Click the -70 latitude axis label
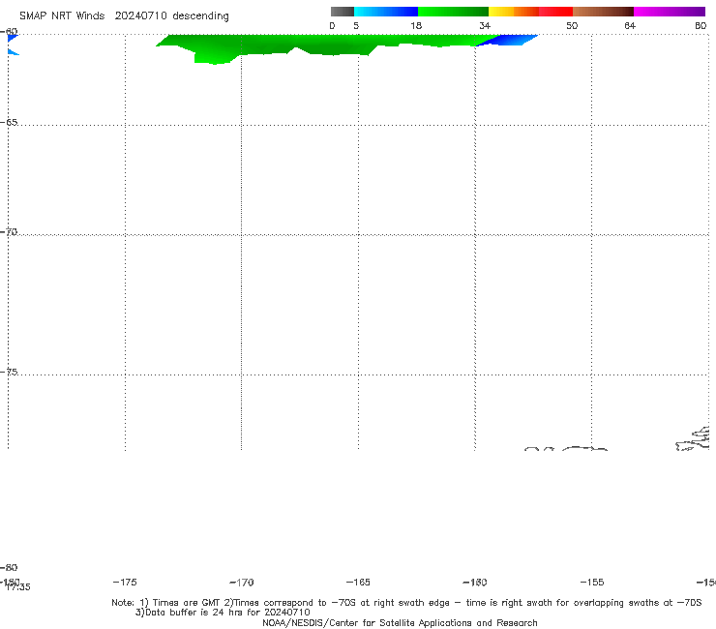Viewport: 716px width, 629px height. [x=9, y=232]
